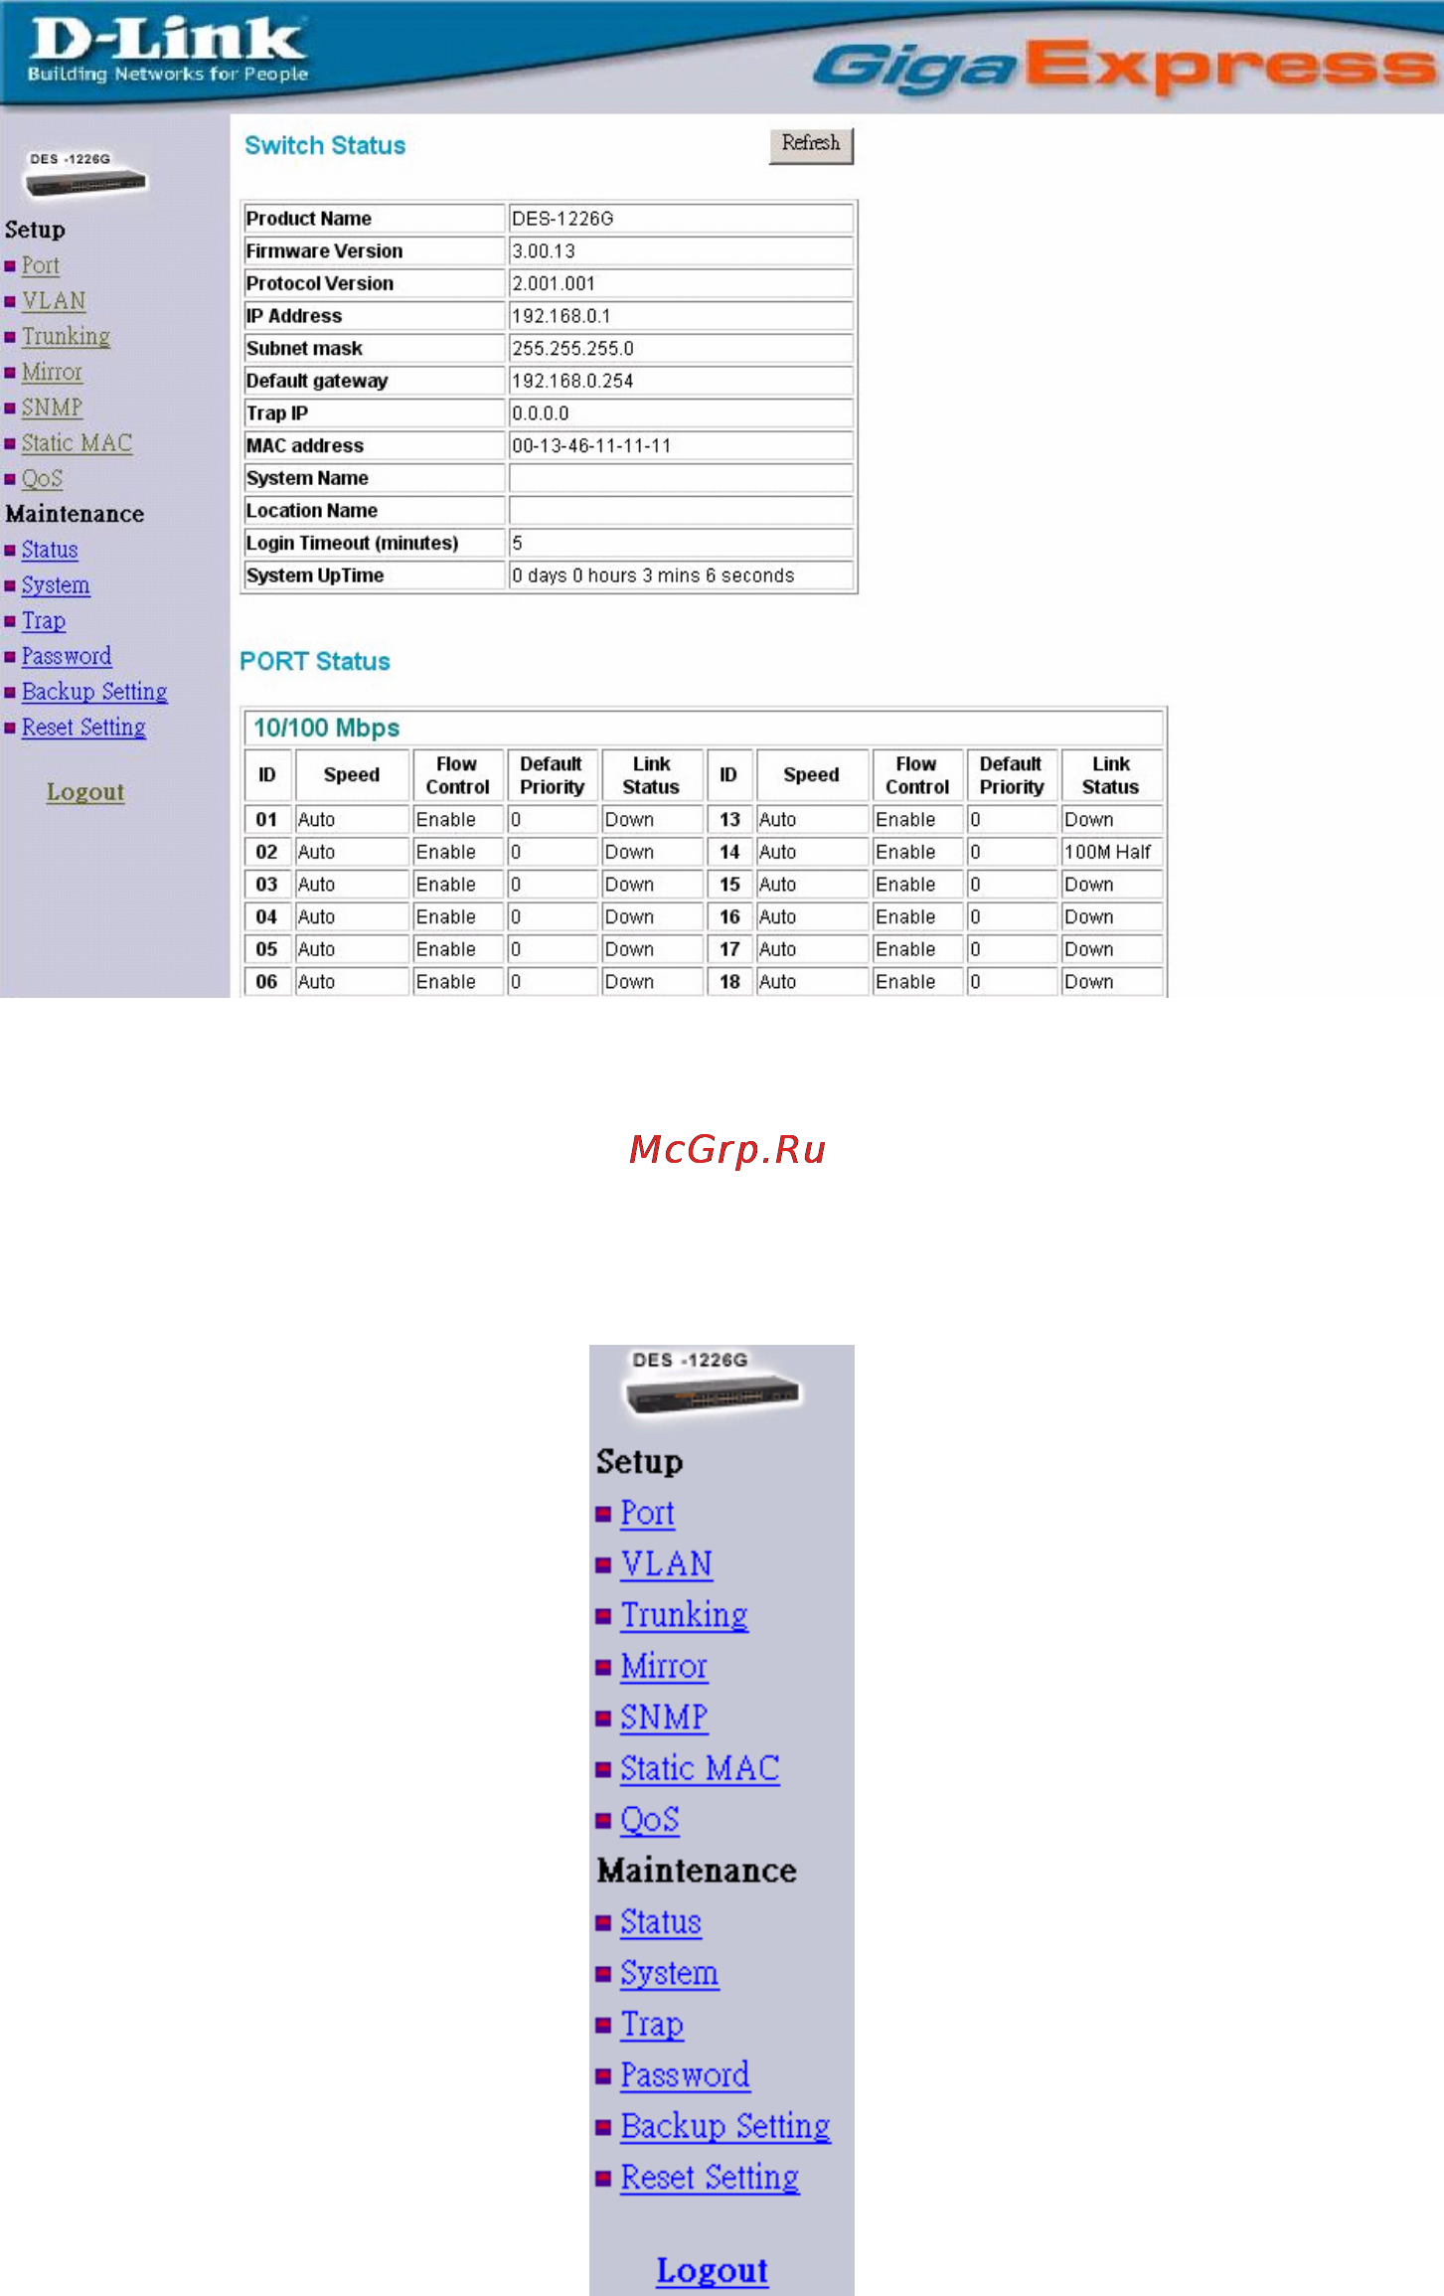
Task: Select Reset Setting in the enlarged lower menu
Action: pyautogui.click(x=710, y=2178)
